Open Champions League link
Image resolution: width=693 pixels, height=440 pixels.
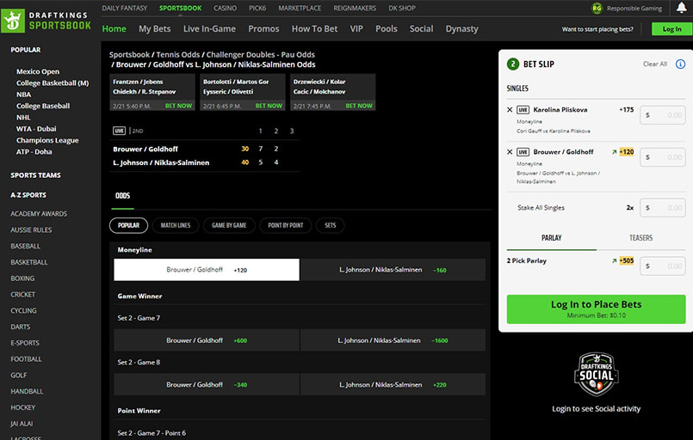pyautogui.click(x=47, y=140)
